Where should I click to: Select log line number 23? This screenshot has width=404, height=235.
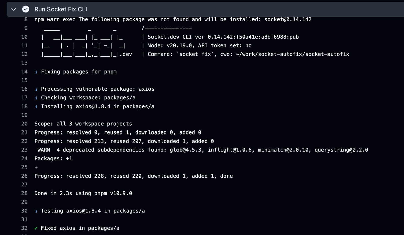pyautogui.click(x=24, y=150)
